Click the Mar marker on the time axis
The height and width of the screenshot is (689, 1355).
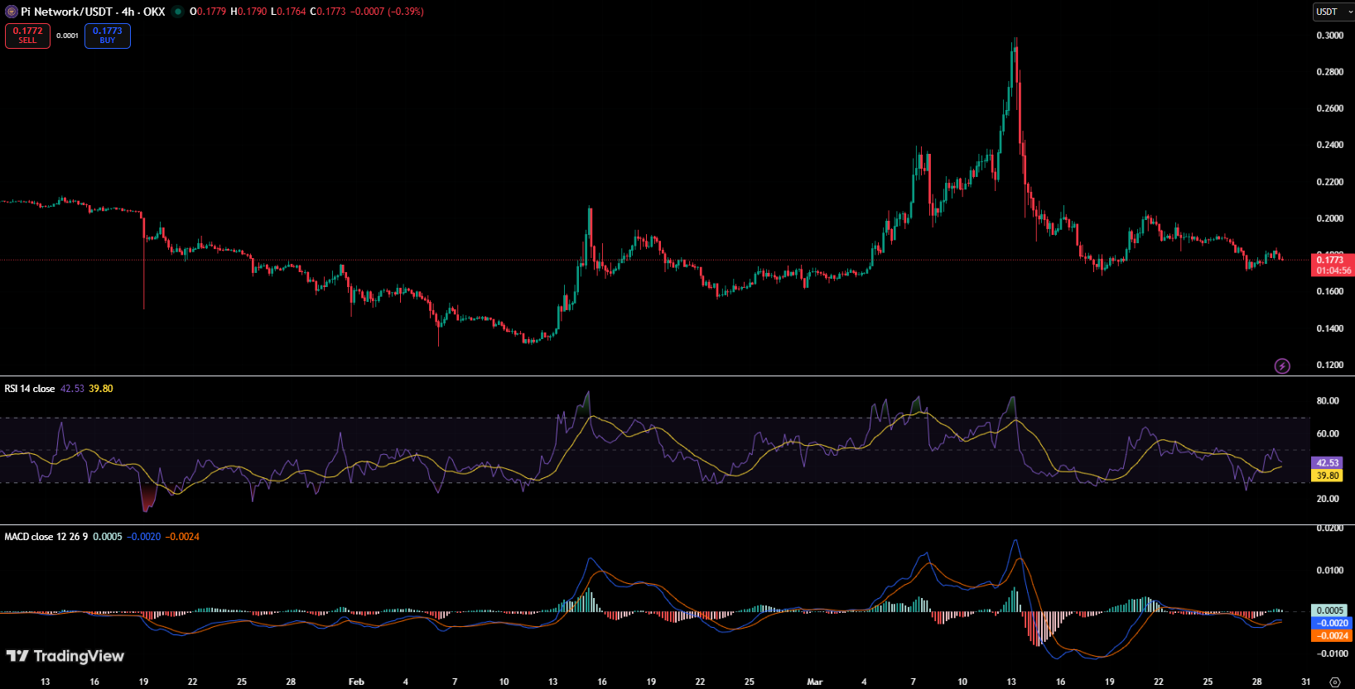[815, 682]
